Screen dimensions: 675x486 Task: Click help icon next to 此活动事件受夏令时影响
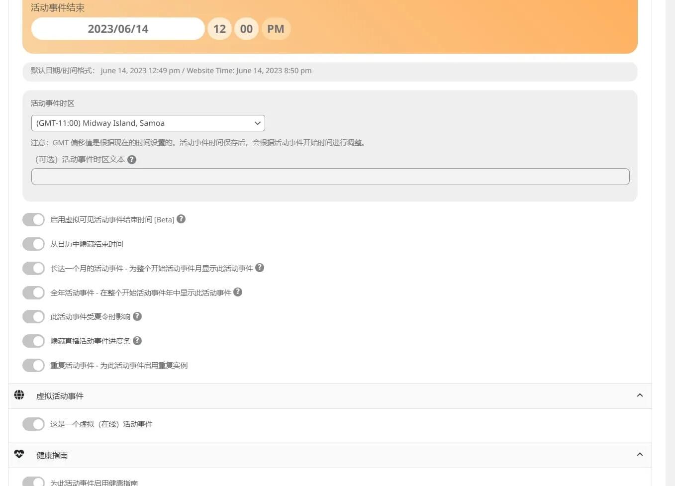pyautogui.click(x=137, y=316)
